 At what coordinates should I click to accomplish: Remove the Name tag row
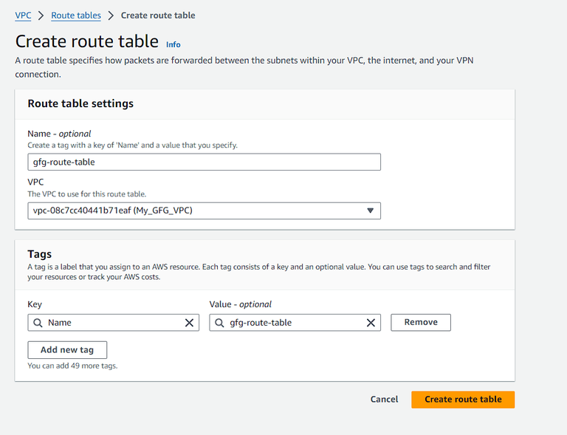click(x=421, y=323)
